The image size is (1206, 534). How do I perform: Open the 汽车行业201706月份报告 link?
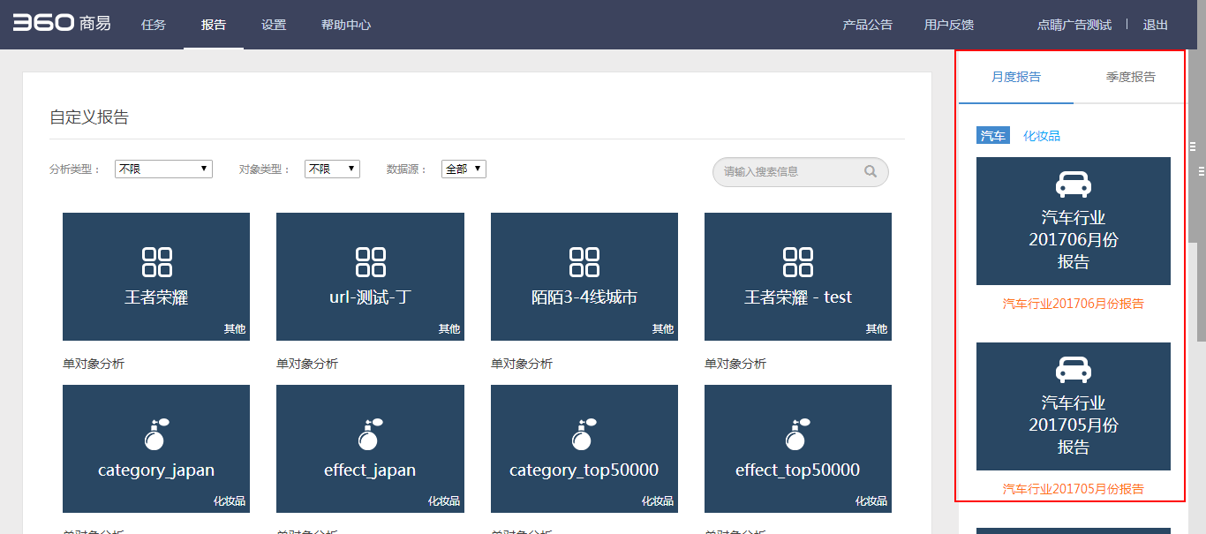coord(1073,304)
